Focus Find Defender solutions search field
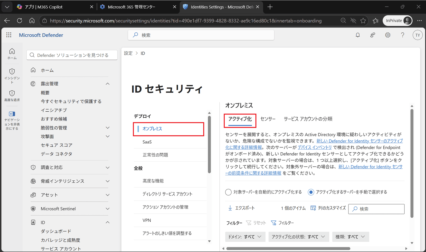The width and height of the screenshot is (426, 252). [72, 55]
